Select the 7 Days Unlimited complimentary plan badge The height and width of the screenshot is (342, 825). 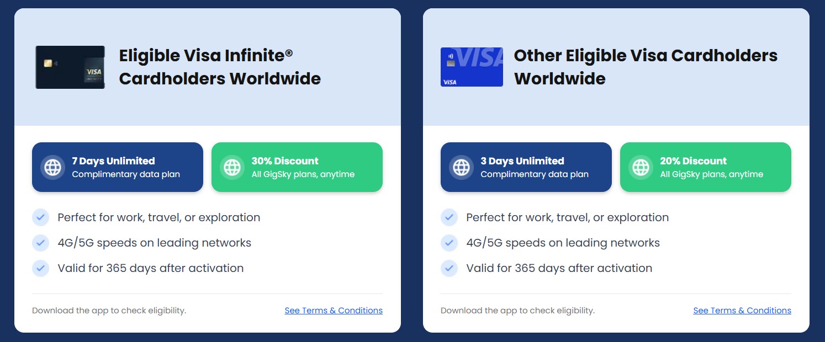click(x=118, y=167)
